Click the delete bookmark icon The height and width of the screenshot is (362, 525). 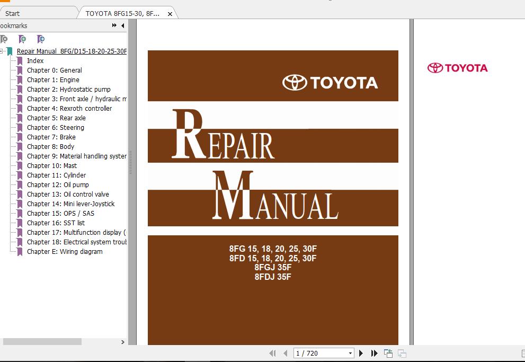click(5, 39)
